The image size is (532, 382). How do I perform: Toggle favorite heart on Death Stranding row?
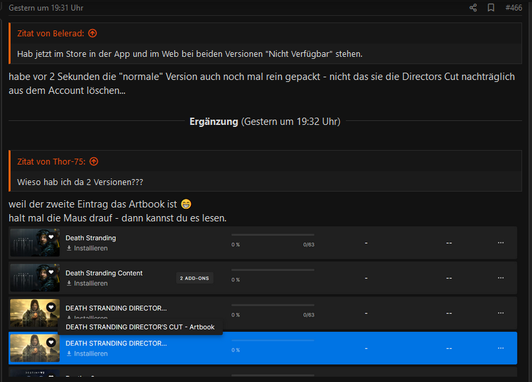point(51,237)
